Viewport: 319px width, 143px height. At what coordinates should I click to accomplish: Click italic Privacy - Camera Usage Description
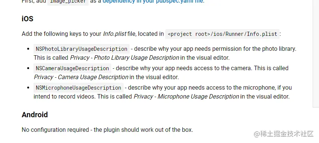pyautogui.click(x=81, y=77)
